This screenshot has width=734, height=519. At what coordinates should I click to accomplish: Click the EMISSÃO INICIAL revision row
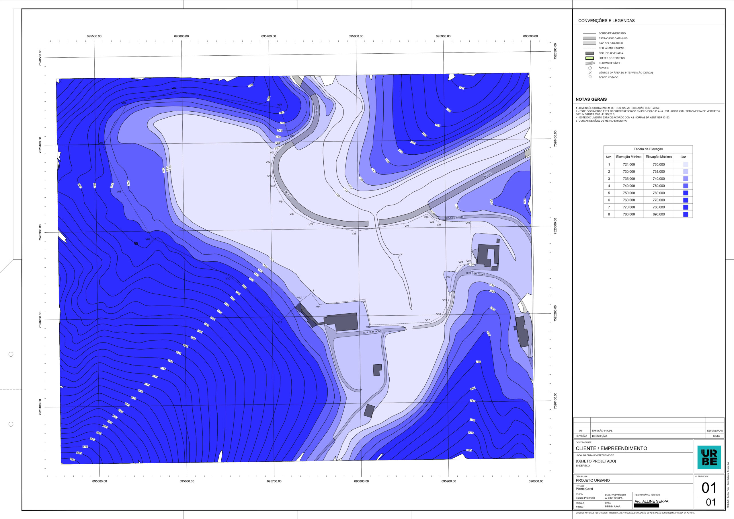602,431
